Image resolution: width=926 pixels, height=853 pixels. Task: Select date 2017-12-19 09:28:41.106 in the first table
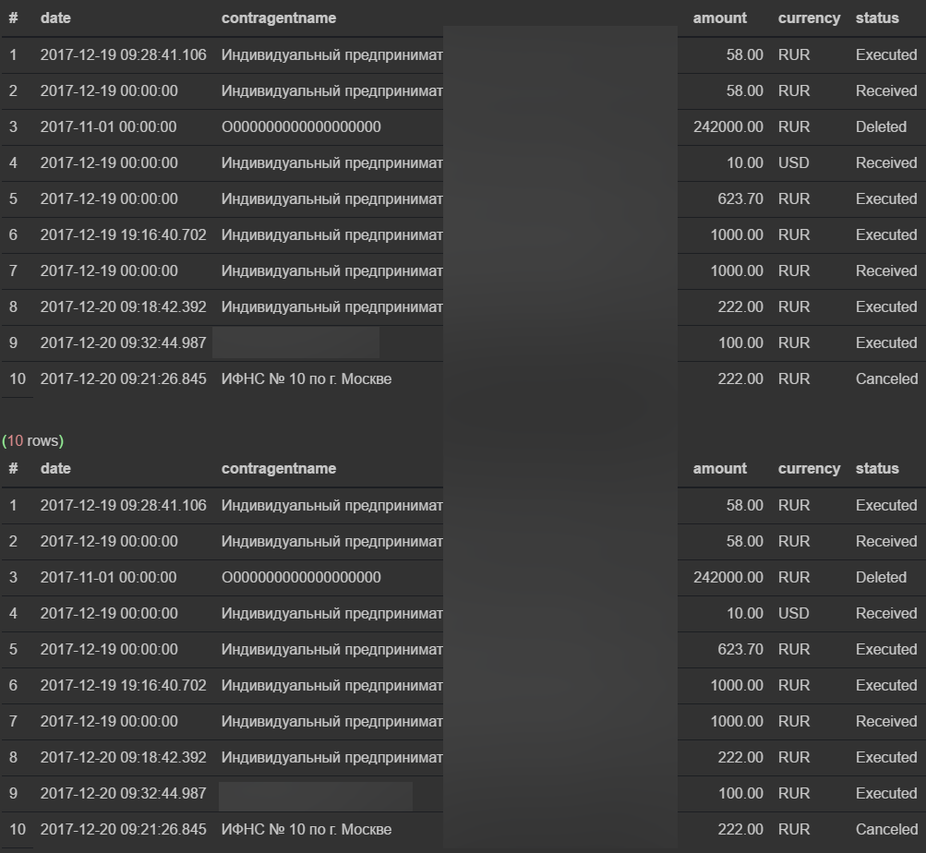(x=124, y=55)
